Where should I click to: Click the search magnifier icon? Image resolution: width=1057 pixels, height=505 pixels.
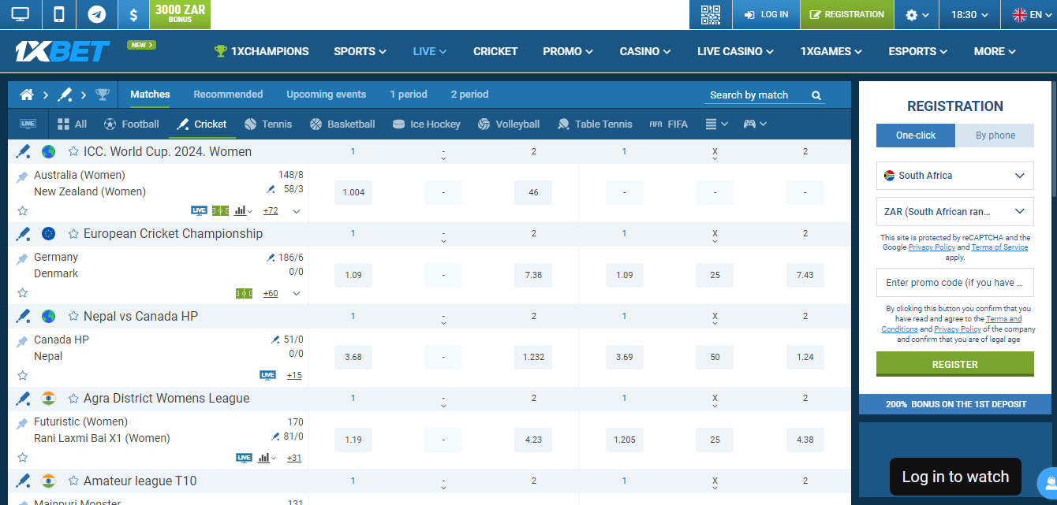816,95
